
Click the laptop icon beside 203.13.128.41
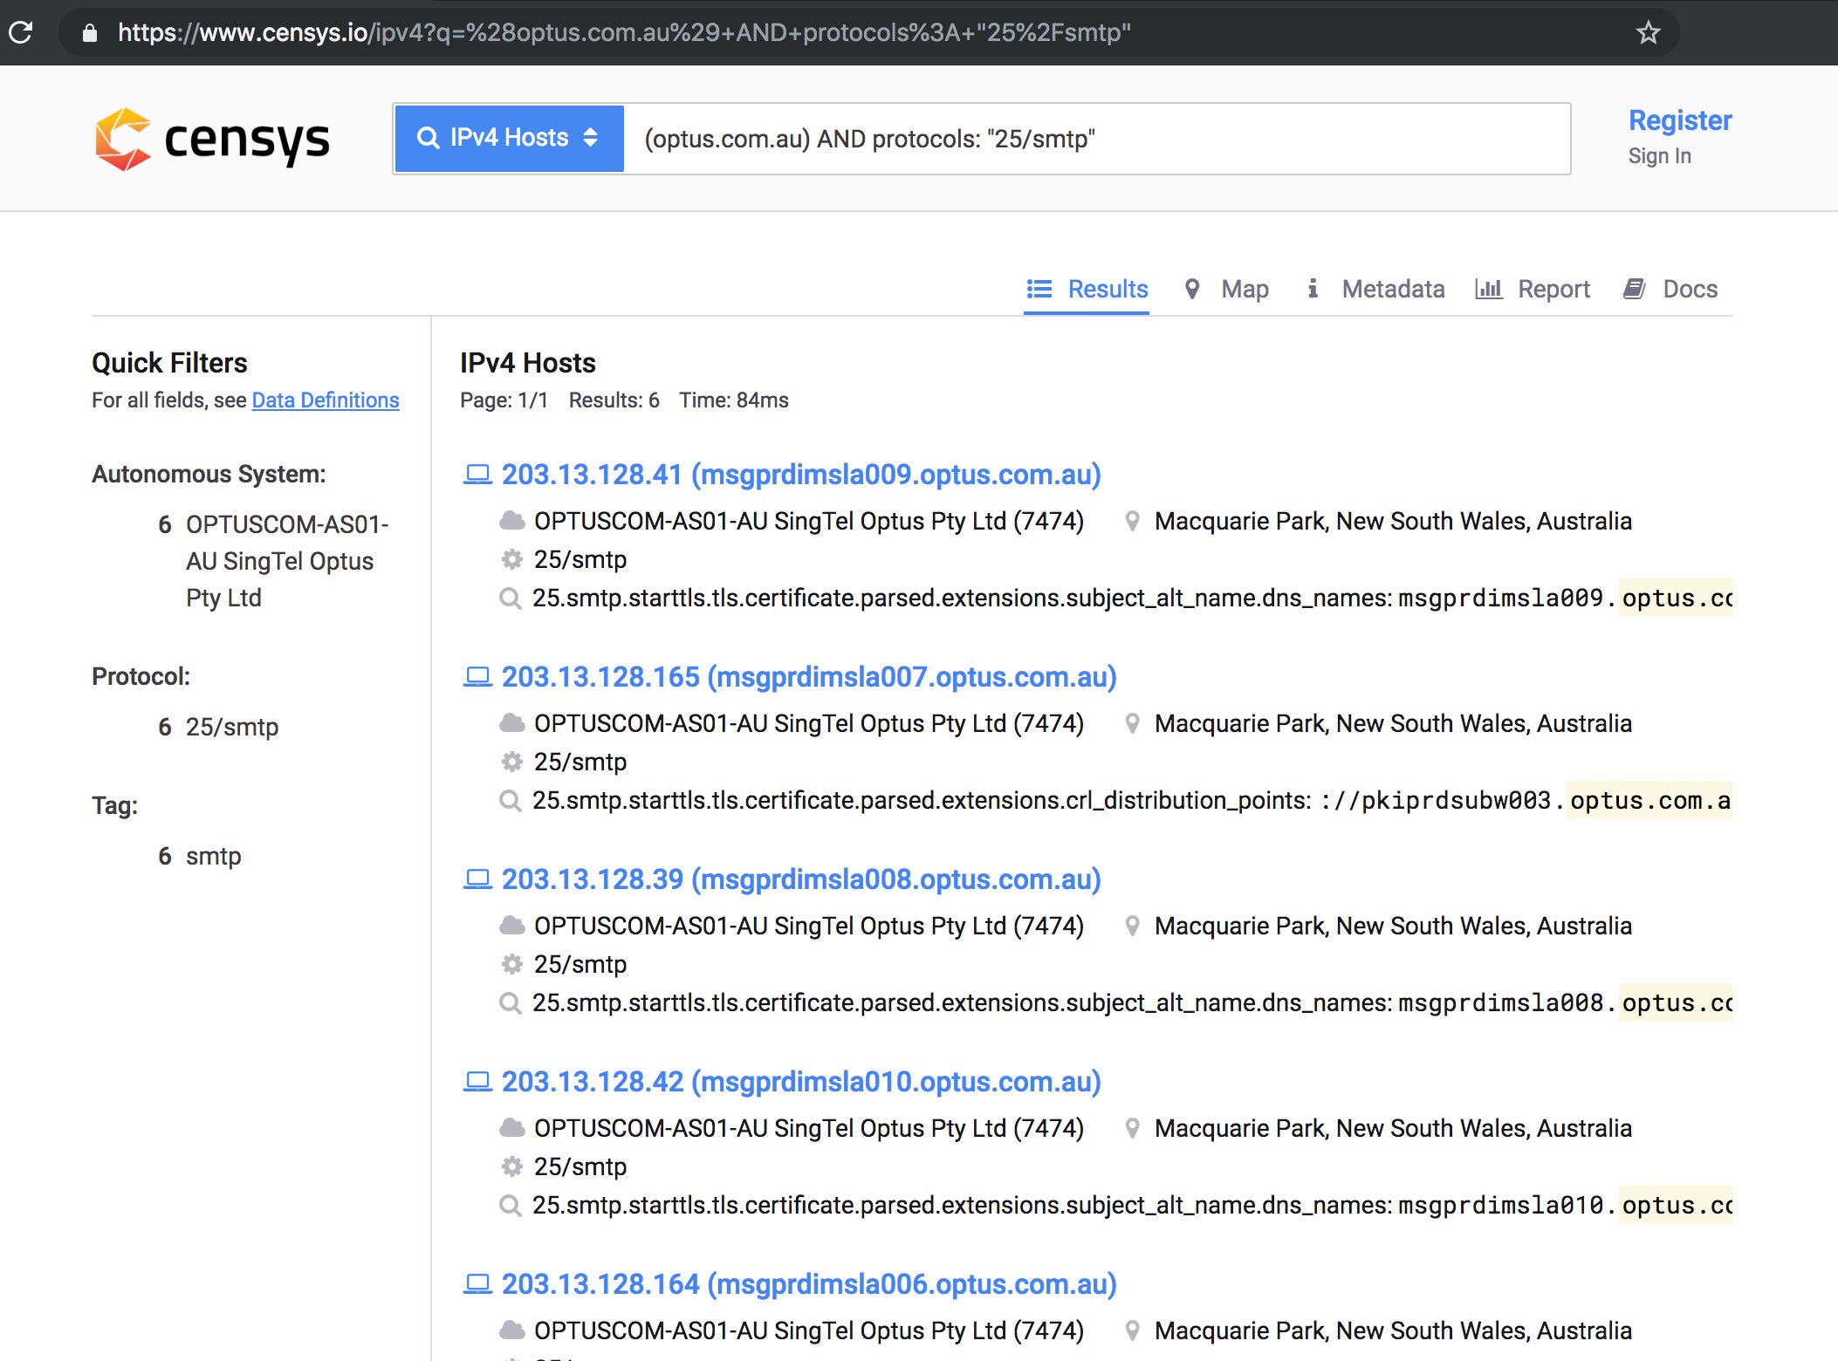[477, 475]
